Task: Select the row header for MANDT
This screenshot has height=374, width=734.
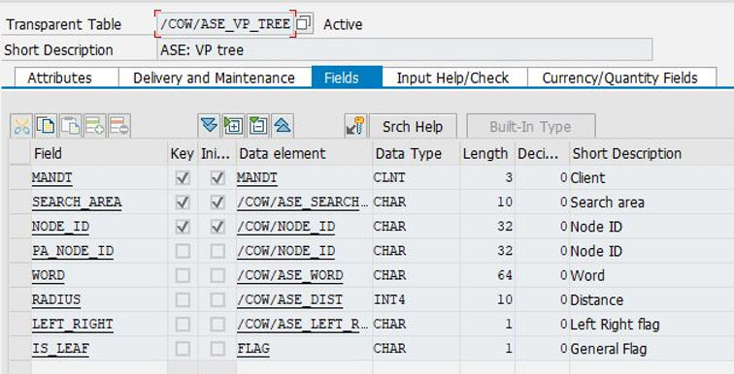Action: (x=20, y=178)
